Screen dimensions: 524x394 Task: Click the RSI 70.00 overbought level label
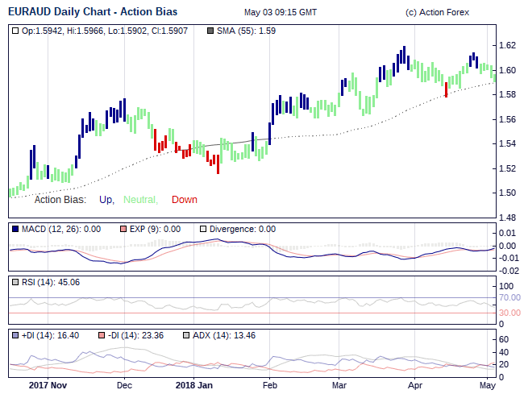pyautogui.click(x=509, y=298)
